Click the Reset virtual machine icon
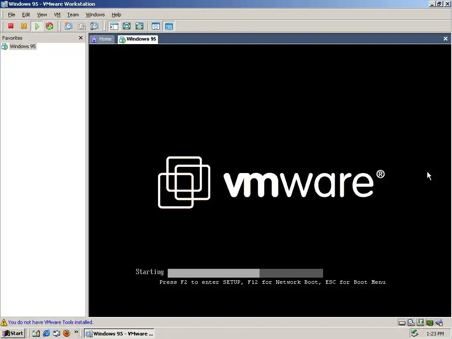 (x=49, y=26)
